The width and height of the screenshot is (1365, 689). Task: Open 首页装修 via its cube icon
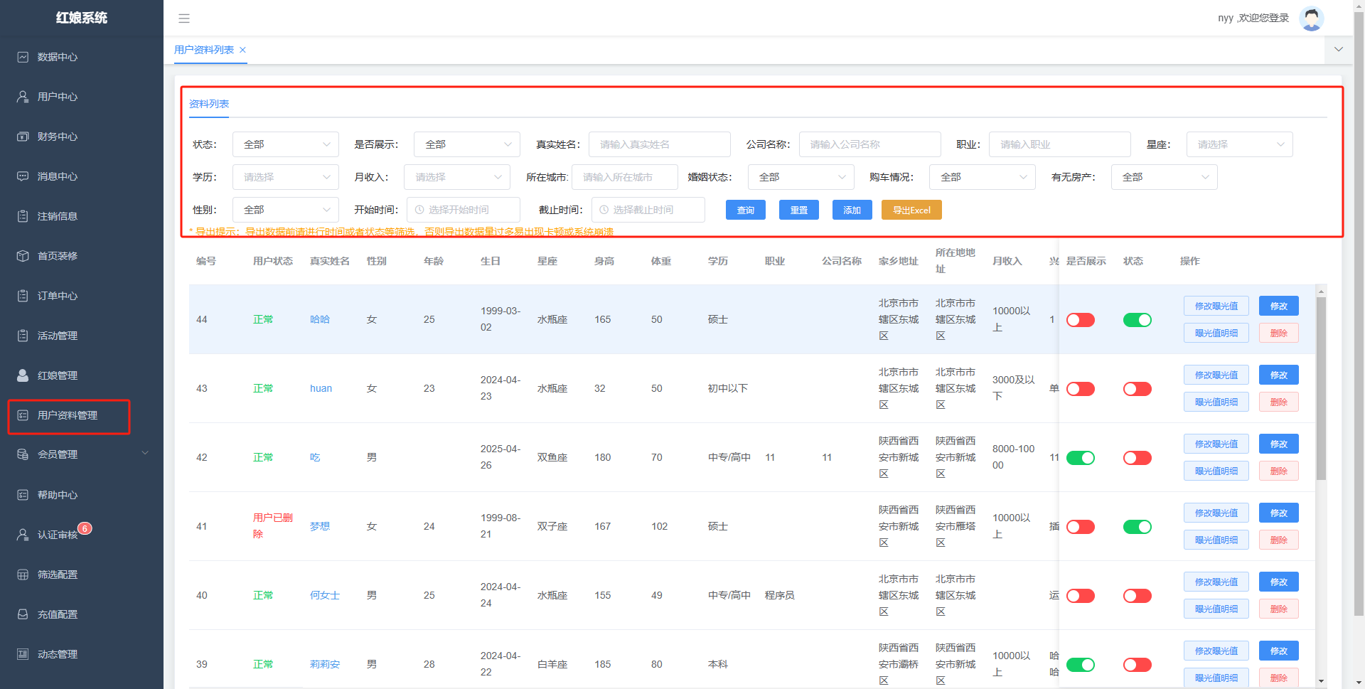(x=23, y=256)
